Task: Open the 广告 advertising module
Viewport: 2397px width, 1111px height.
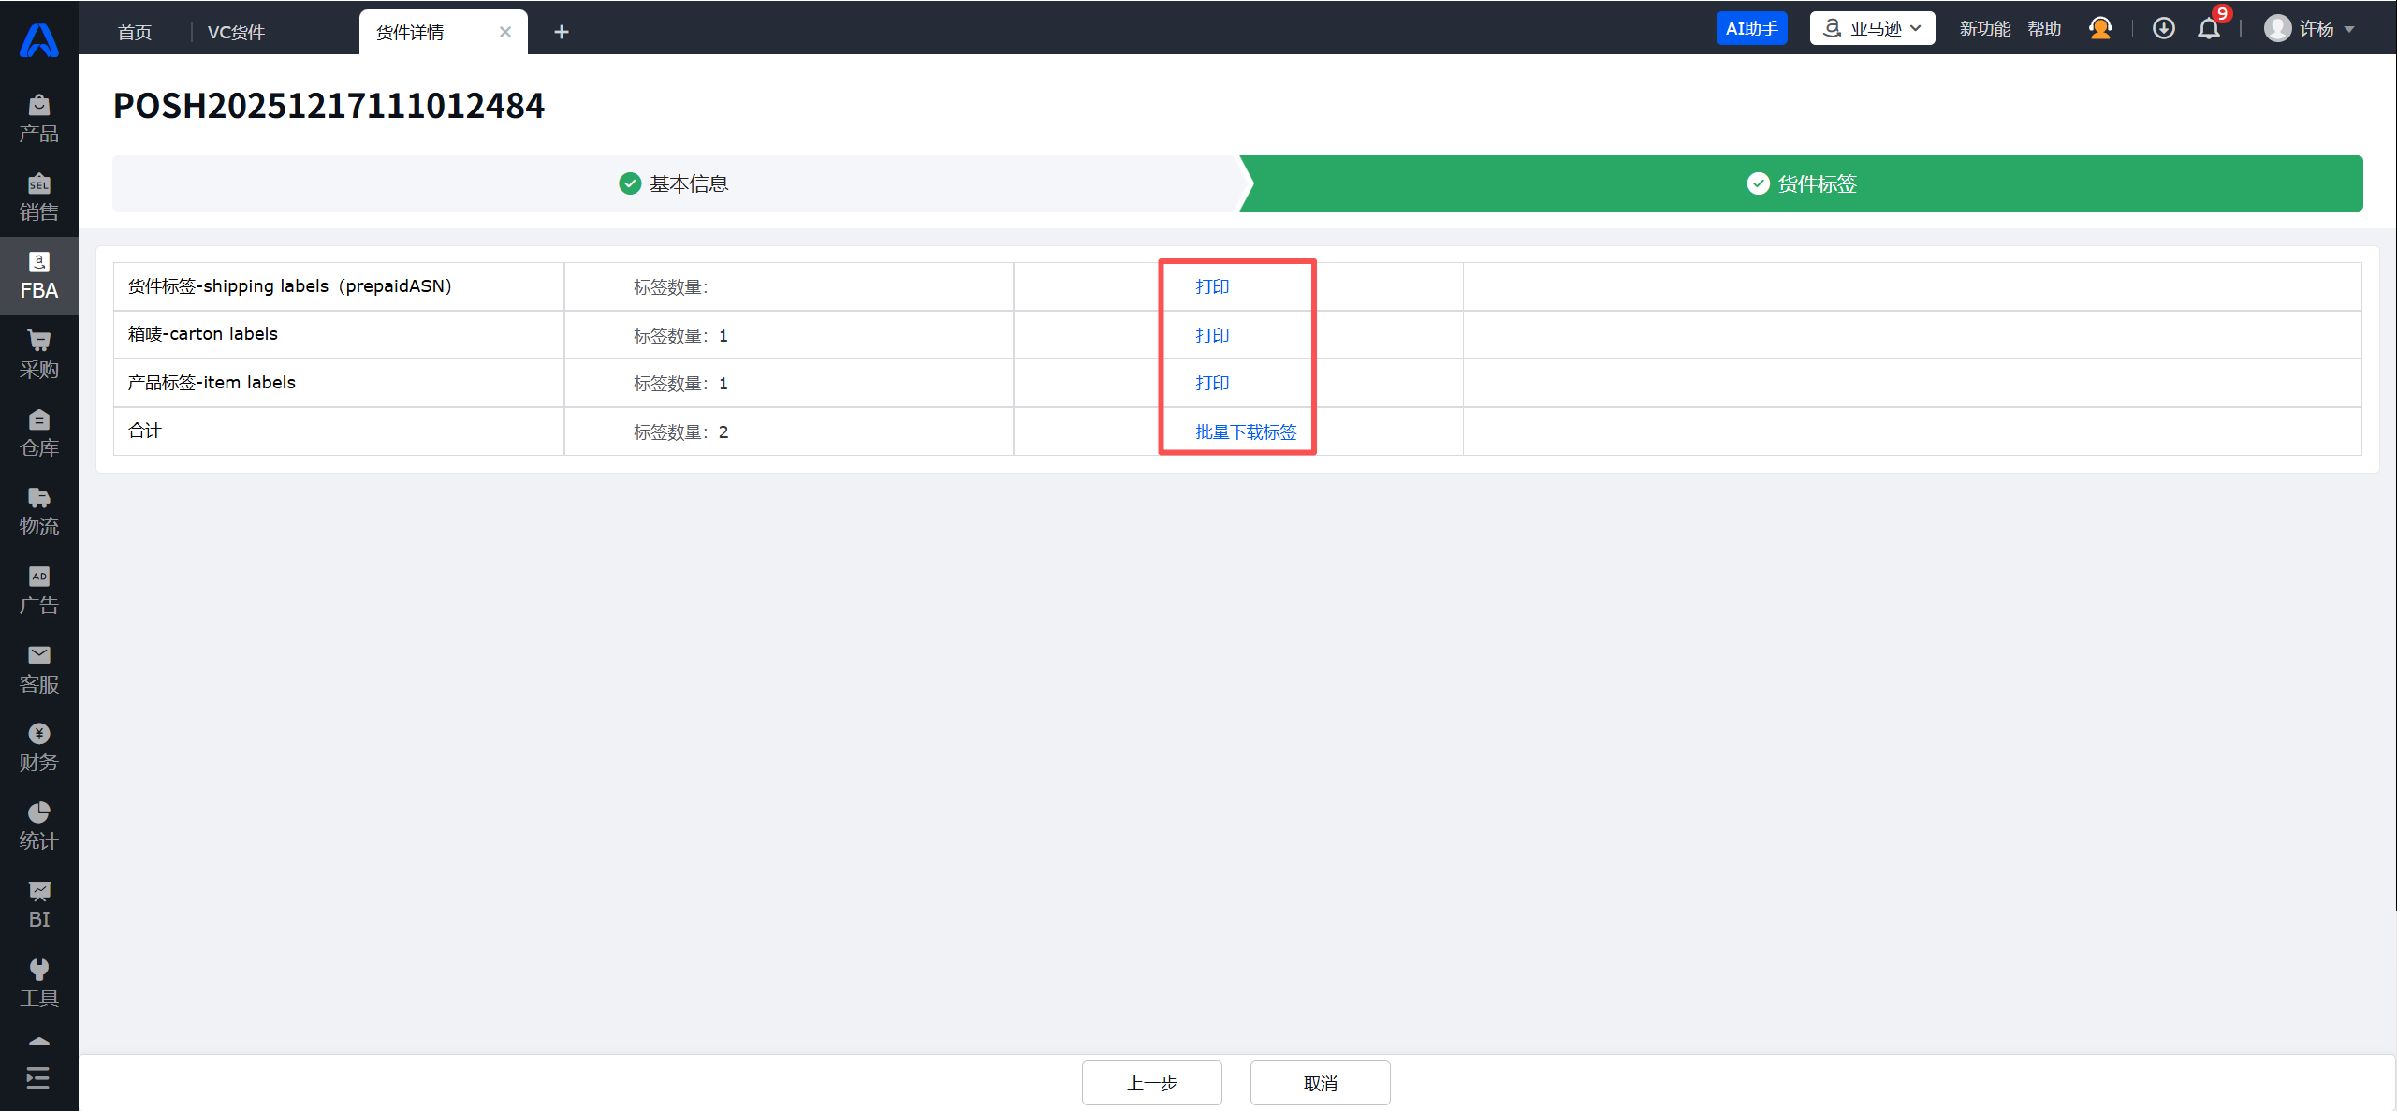Action: (38, 591)
